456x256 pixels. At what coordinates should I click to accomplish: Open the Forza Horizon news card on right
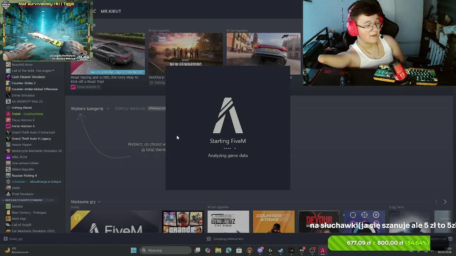[x=263, y=49]
